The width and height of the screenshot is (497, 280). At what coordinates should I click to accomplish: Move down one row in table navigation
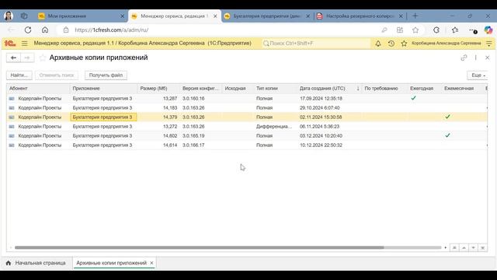point(473,247)
